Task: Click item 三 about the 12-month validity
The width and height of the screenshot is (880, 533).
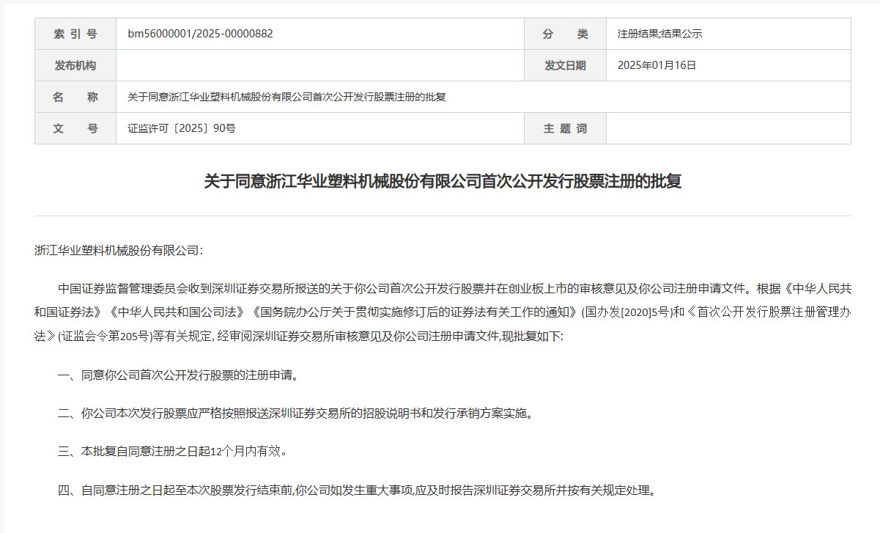Action: pos(173,452)
